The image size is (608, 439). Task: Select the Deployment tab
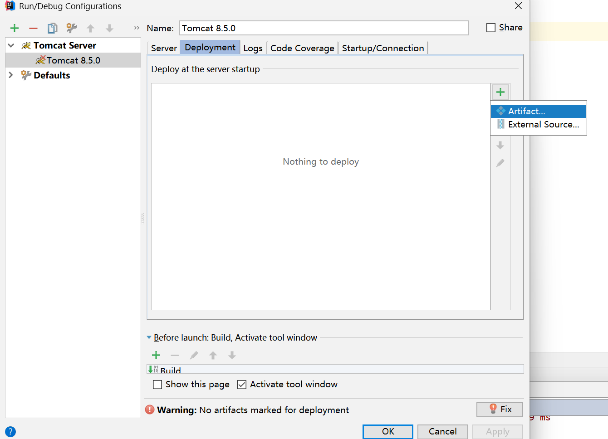210,47
